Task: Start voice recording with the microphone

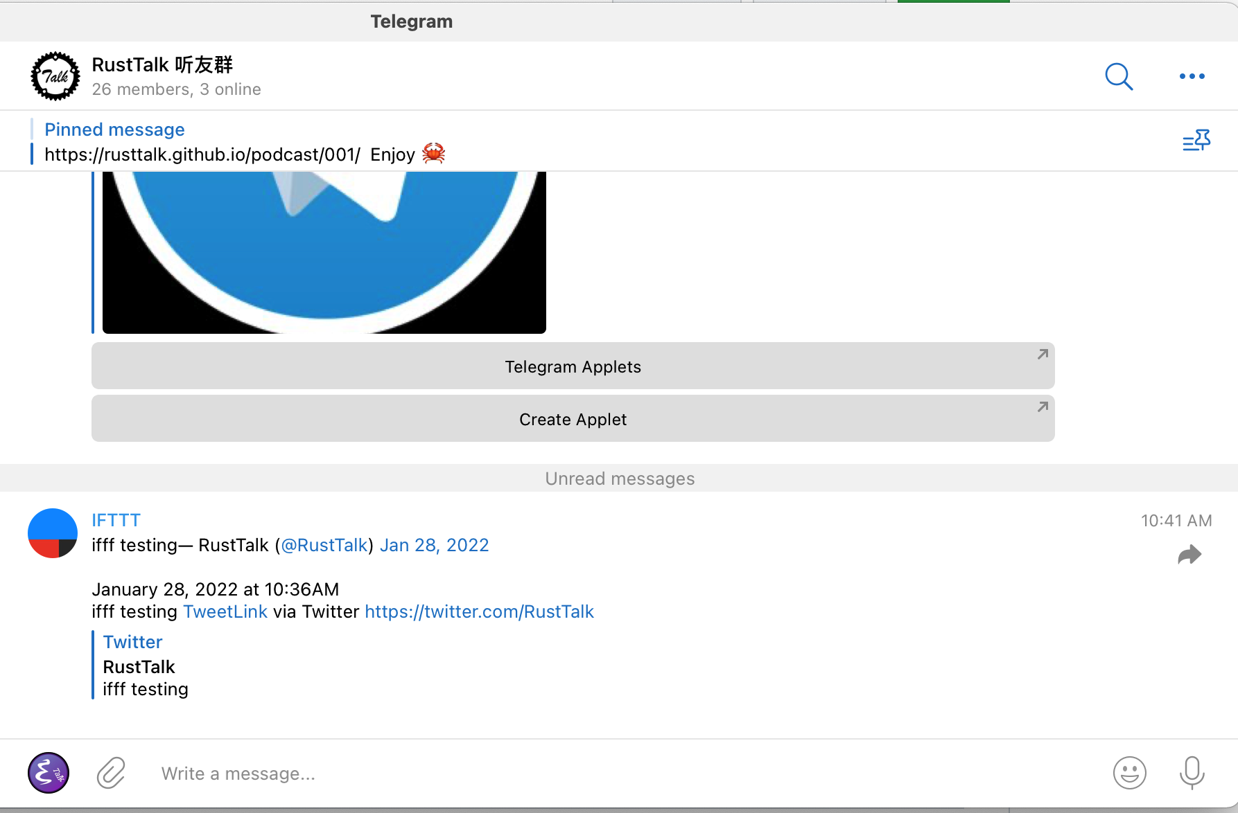Action: 1192,773
